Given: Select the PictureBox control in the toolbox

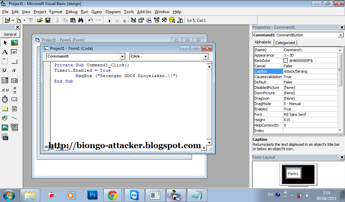Looking at the screenshot, I should 14,43.
